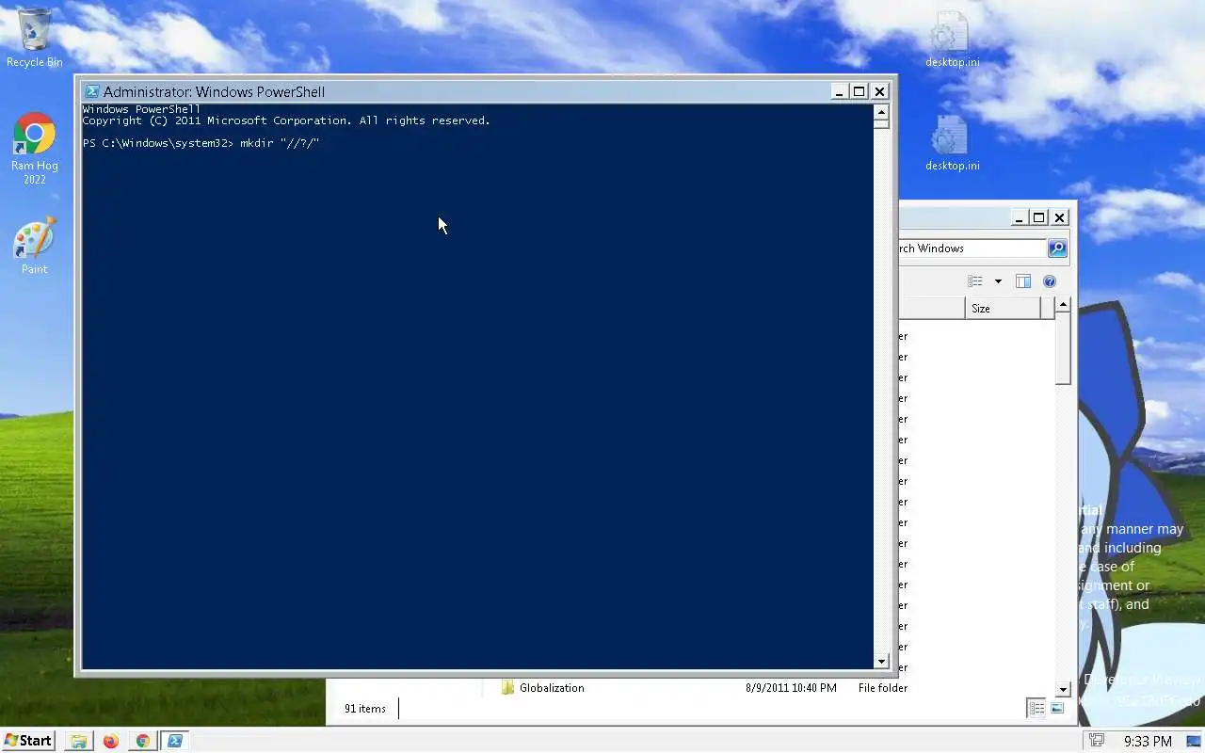Maximize the Explorer window
Screen dimensions: 1205x753
(x=1038, y=217)
